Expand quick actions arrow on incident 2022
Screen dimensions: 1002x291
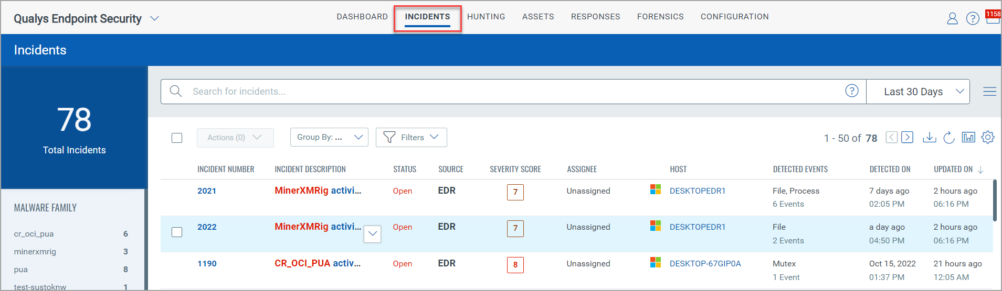(373, 234)
